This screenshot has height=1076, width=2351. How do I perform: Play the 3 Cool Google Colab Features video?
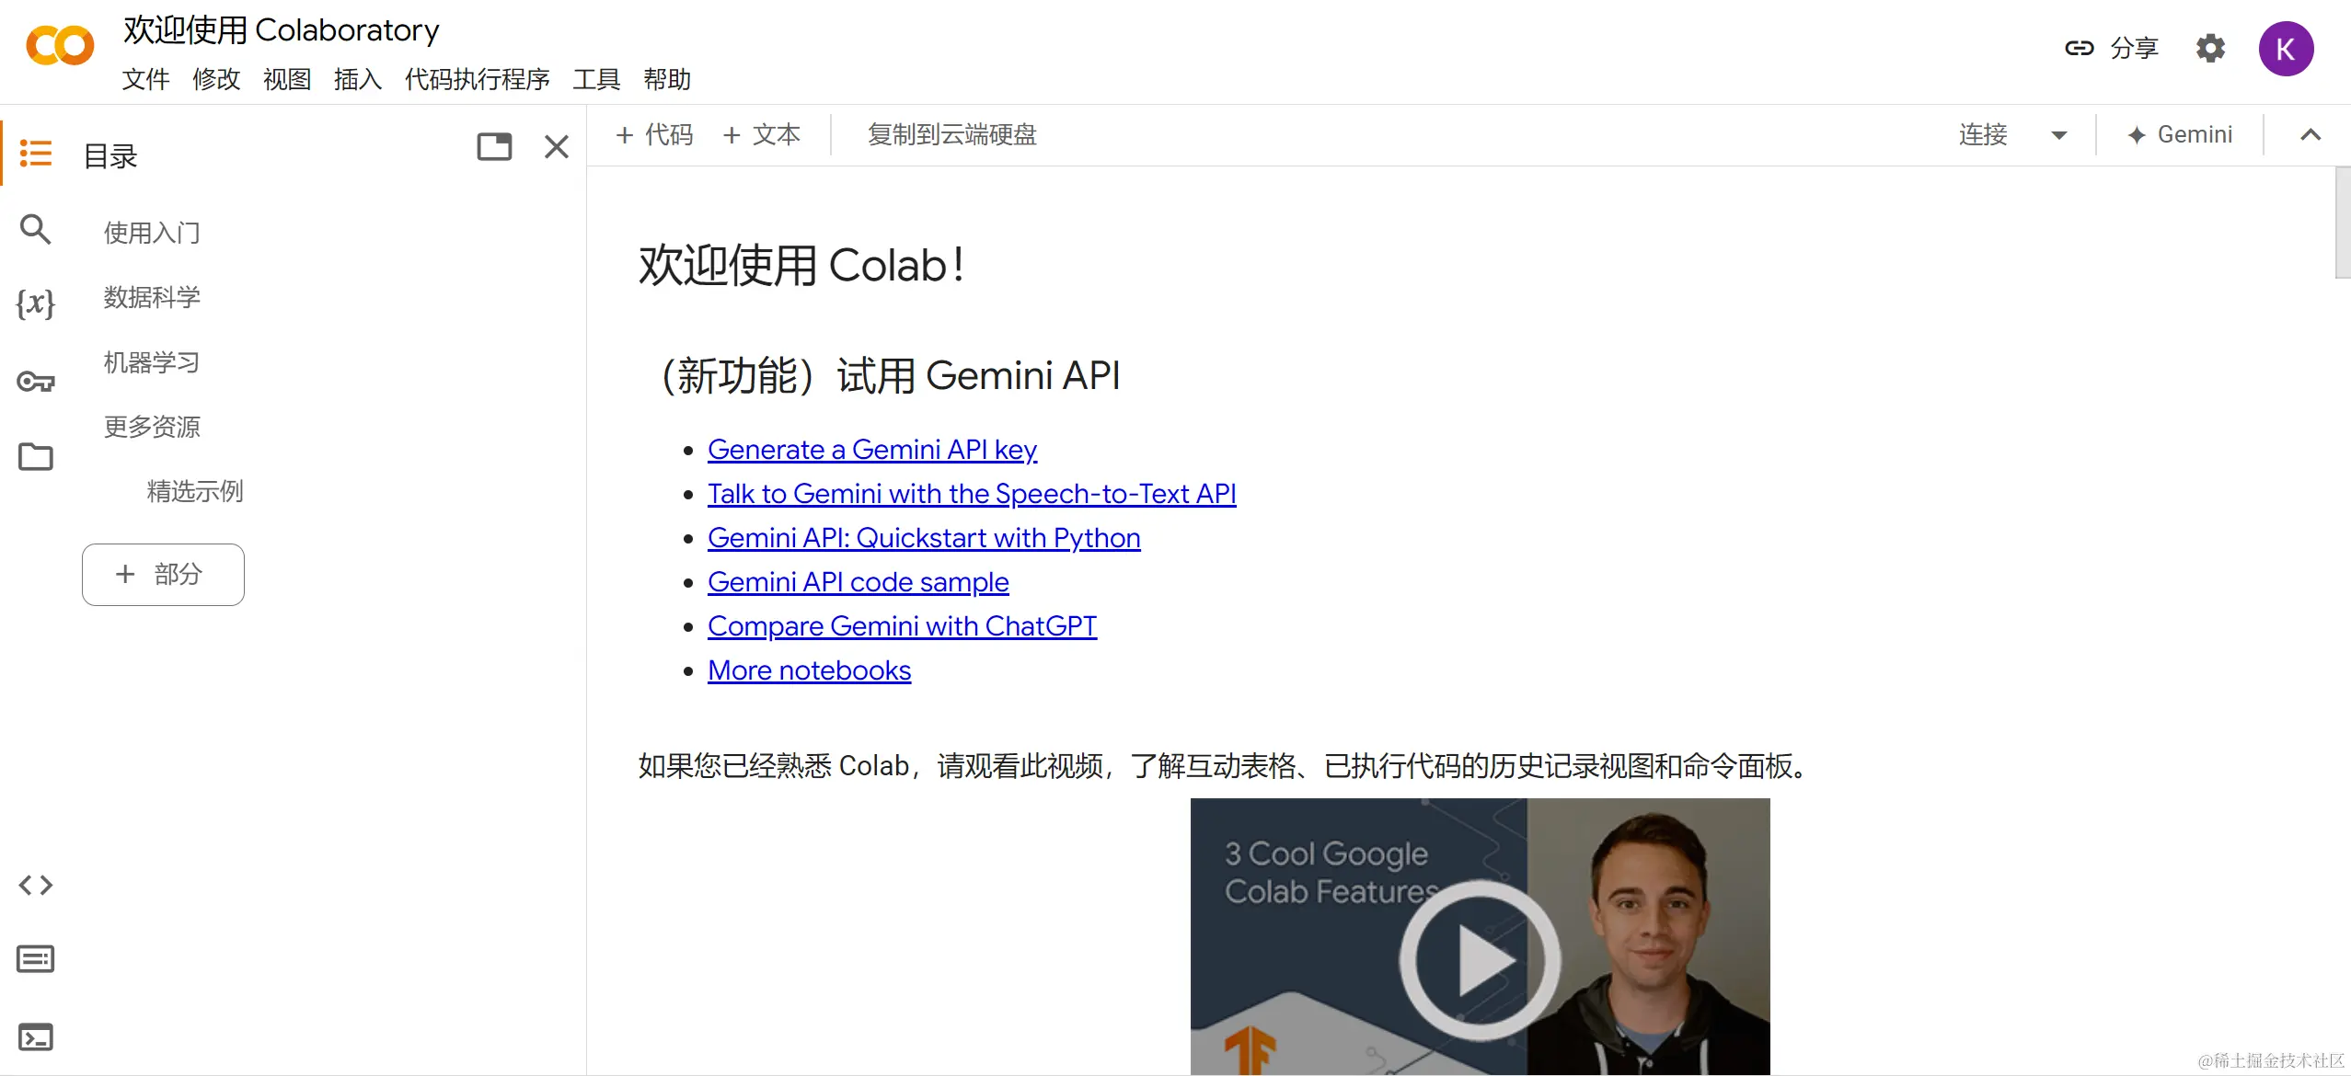coord(1479,959)
